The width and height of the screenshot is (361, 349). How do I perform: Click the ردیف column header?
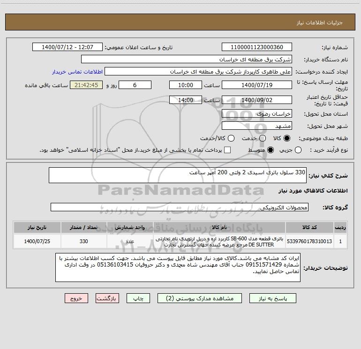click(x=340, y=227)
